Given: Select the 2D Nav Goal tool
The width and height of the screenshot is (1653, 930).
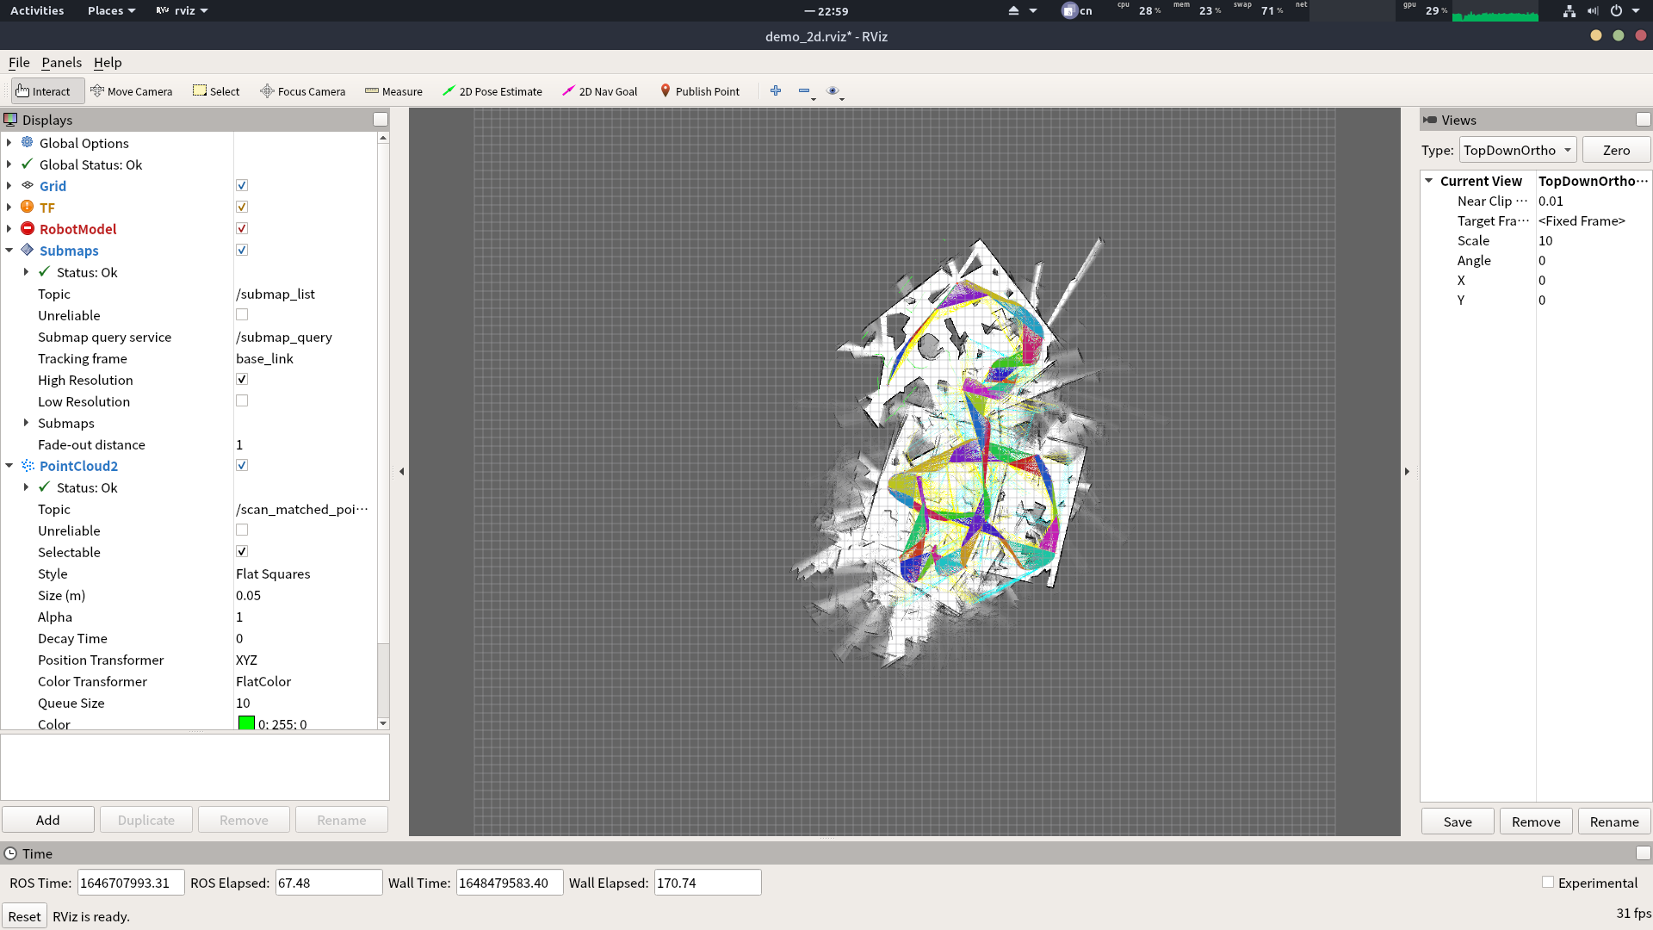Looking at the screenshot, I should click(600, 91).
